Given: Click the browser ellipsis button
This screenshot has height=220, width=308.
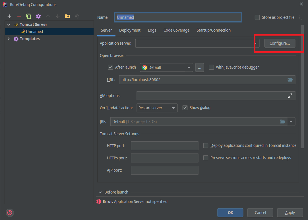Looking at the screenshot, I should [x=199, y=67].
